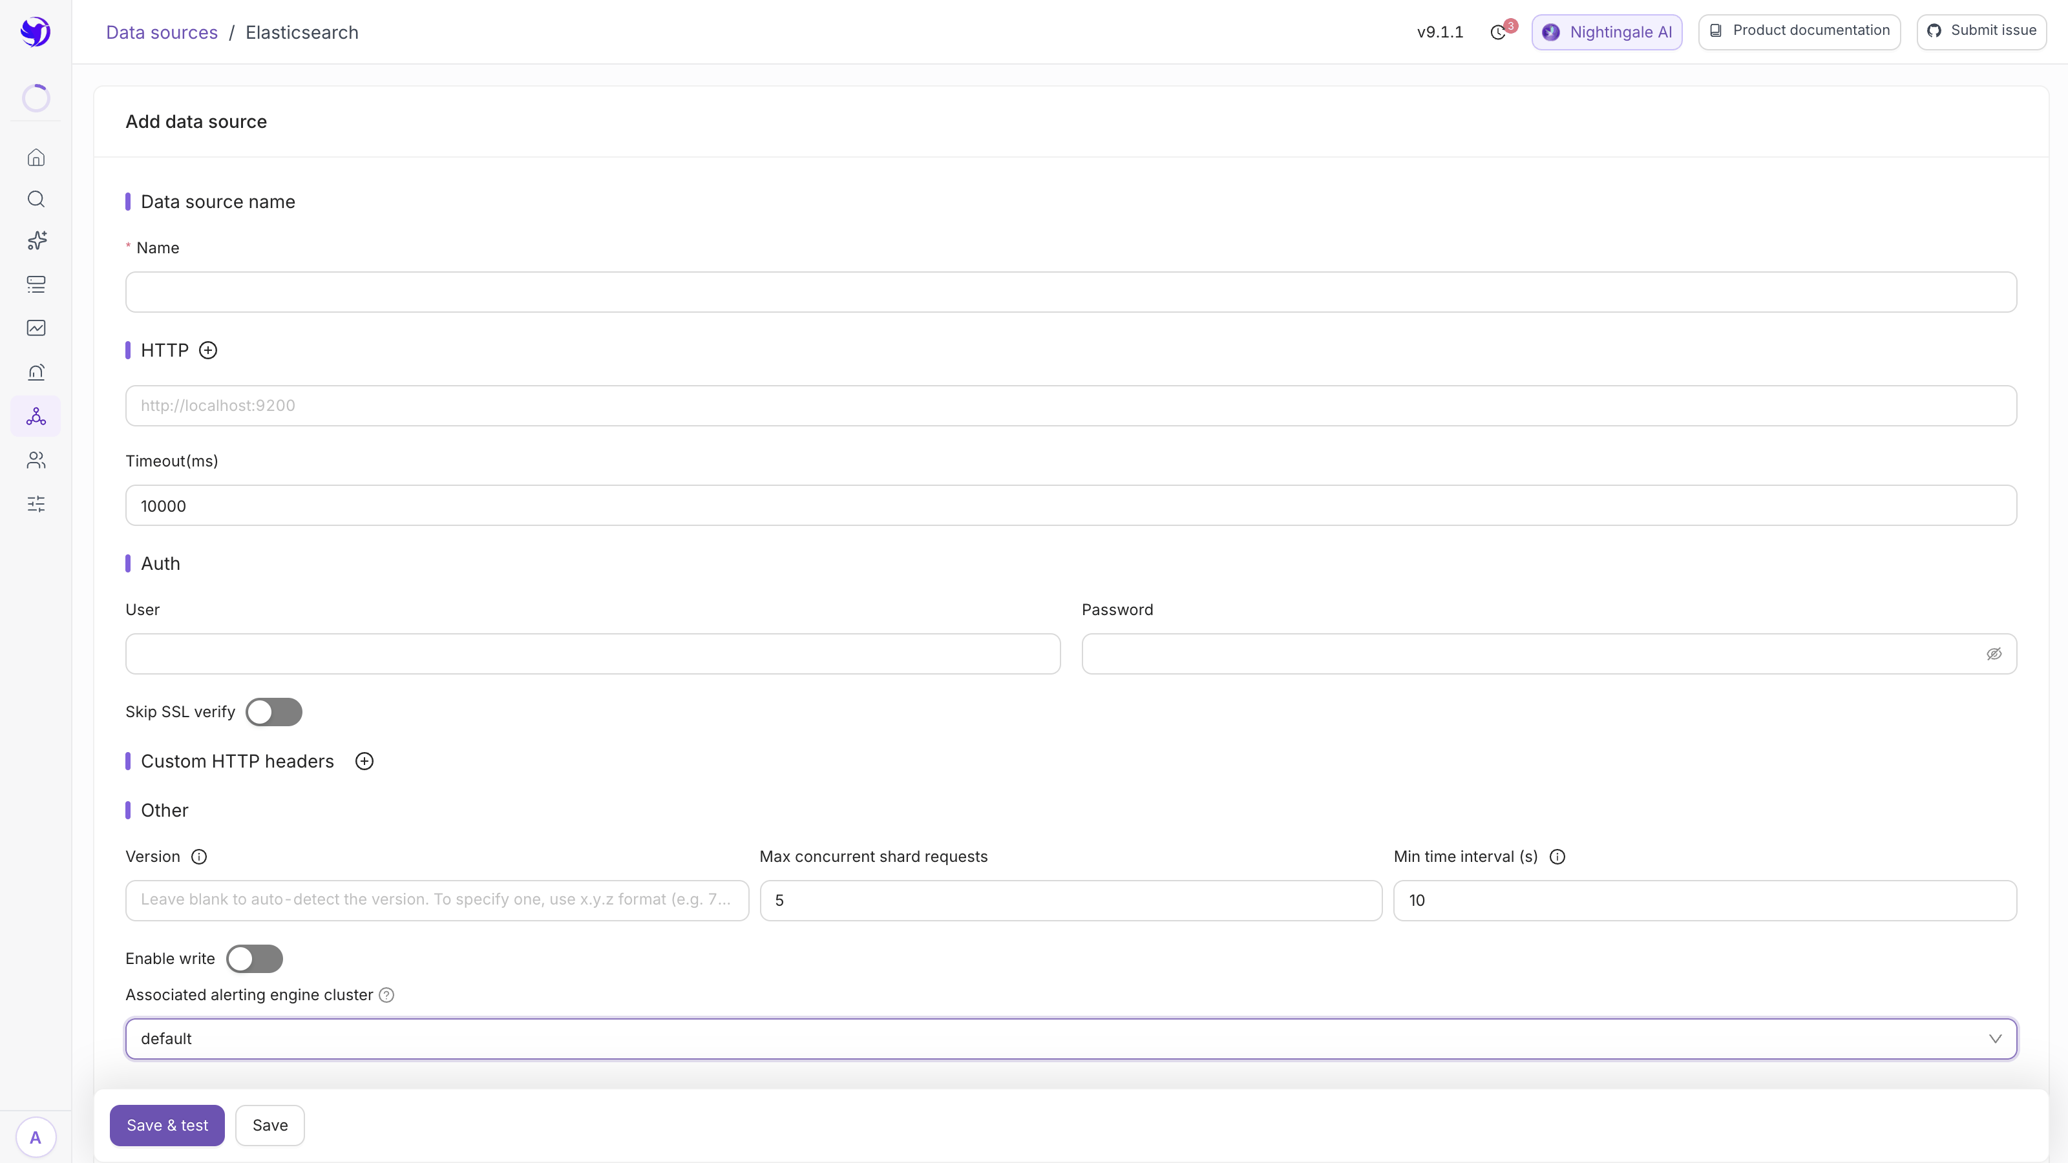Go to Data sources breadcrumb
Viewport: 2068px width, 1163px height.
[162, 32]
